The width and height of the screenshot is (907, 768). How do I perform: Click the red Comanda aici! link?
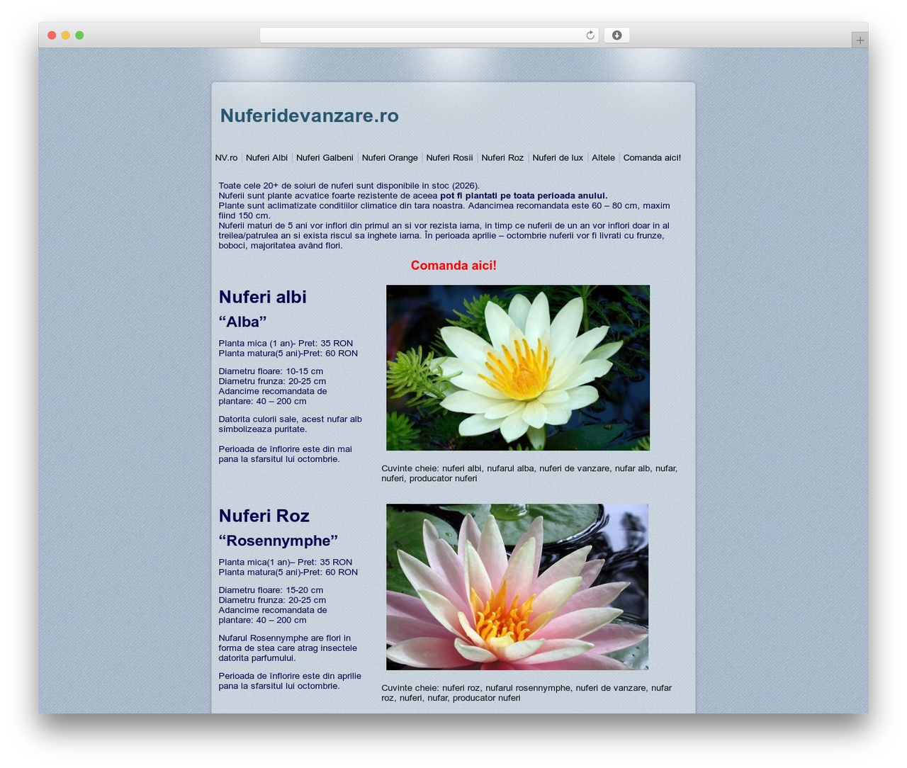pos(453,266)
